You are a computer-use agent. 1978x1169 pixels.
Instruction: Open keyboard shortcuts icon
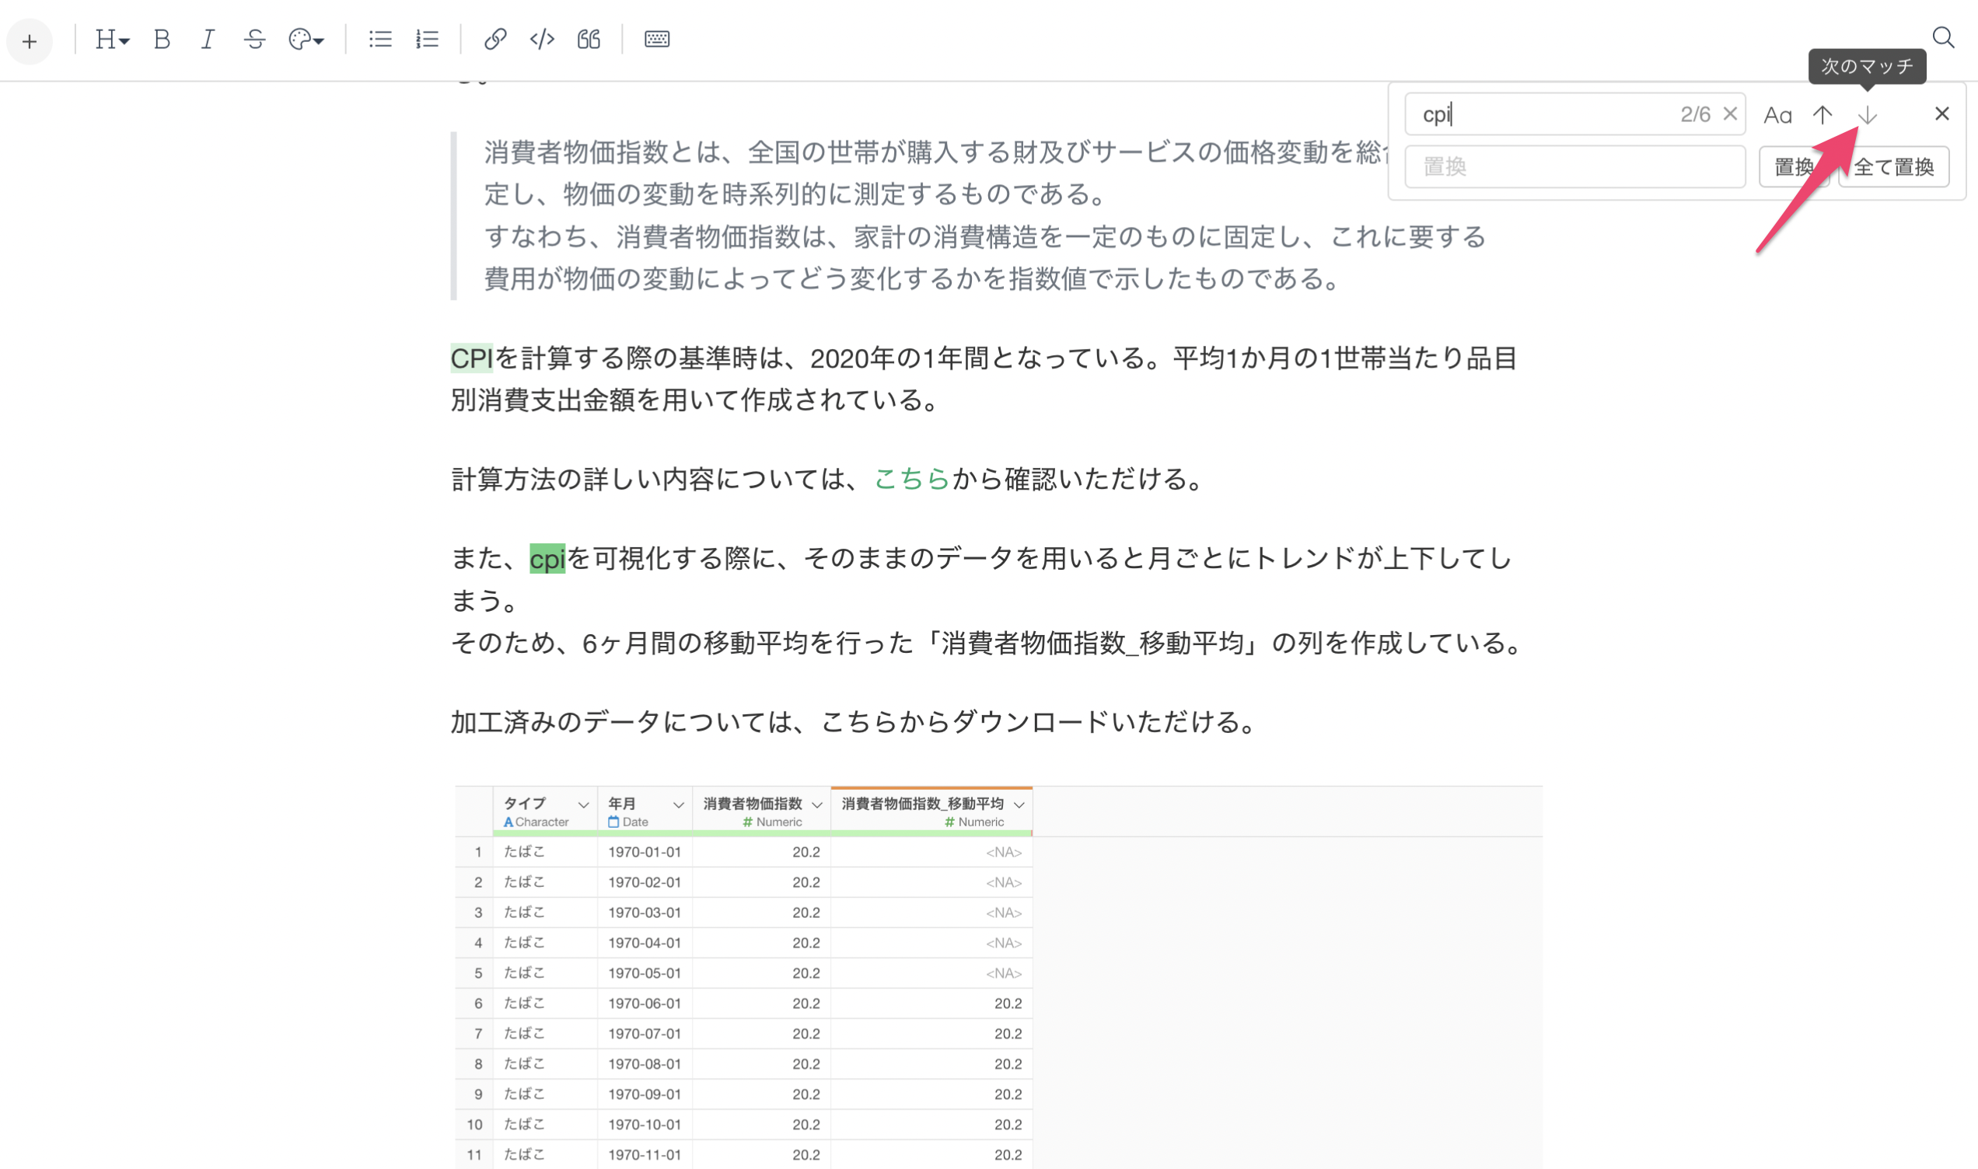(657, 40)
